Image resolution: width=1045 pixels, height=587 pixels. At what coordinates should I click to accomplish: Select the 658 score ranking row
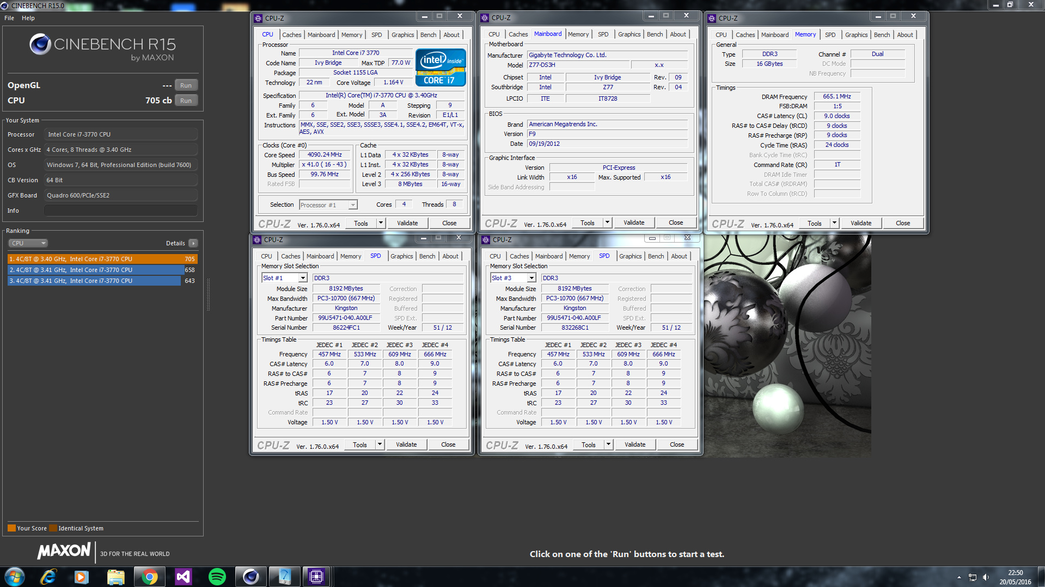[102, 270]
